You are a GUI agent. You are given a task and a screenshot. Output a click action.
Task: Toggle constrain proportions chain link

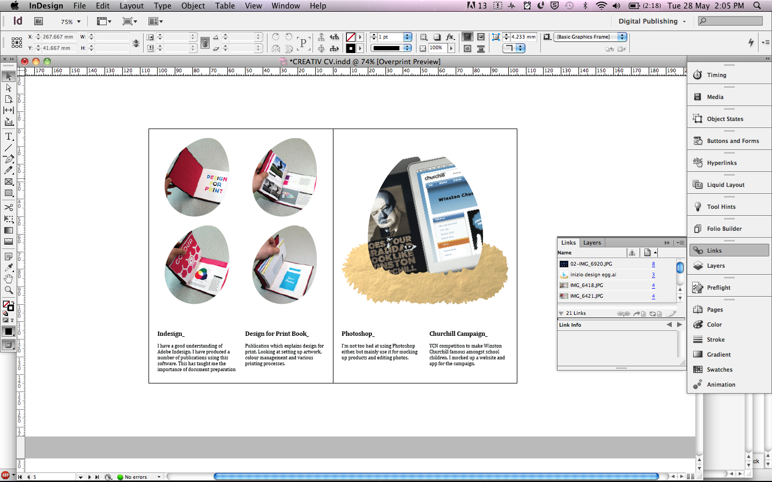pyautogui.click(x=205, y=43)
